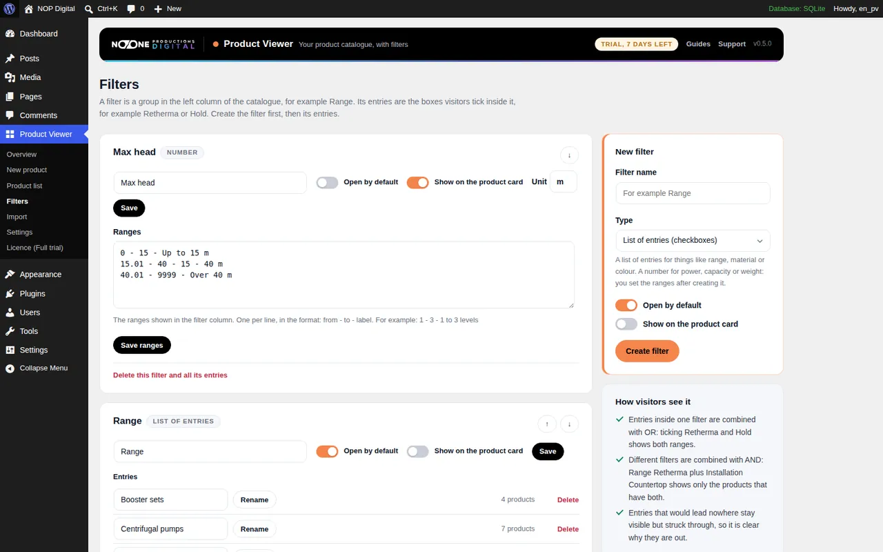Enable Show on product card for Range
883x552 pixels.
coord(417,451)
